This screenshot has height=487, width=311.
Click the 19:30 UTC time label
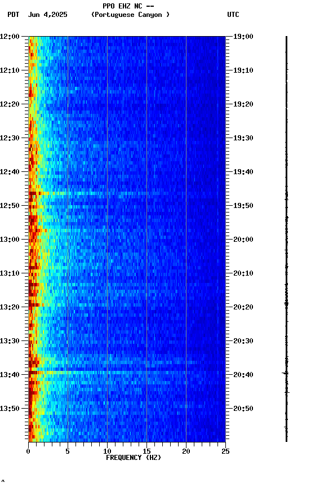[243, 138]
